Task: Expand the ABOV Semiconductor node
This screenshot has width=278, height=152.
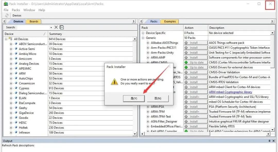Action: pyautogui.click(x=11, y=44)
